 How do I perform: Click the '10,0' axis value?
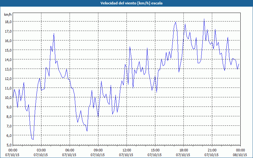pos(8,98)
